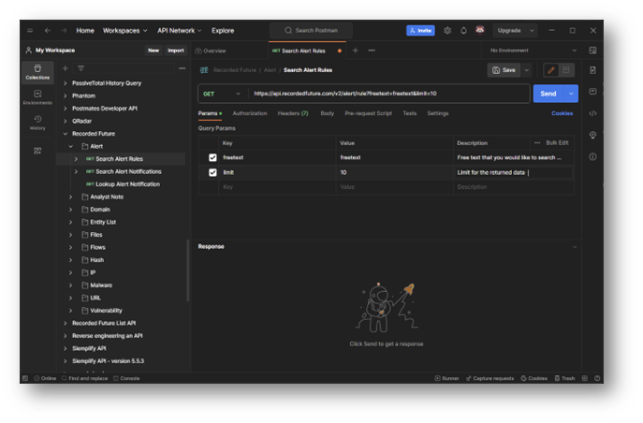Viewport: 643px width, 423px height.
Task: Toggle the two-pane view icon in status bar
Action: point(585,378)
